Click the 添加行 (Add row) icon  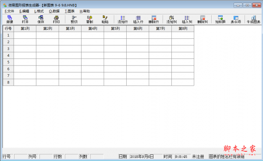123,19
